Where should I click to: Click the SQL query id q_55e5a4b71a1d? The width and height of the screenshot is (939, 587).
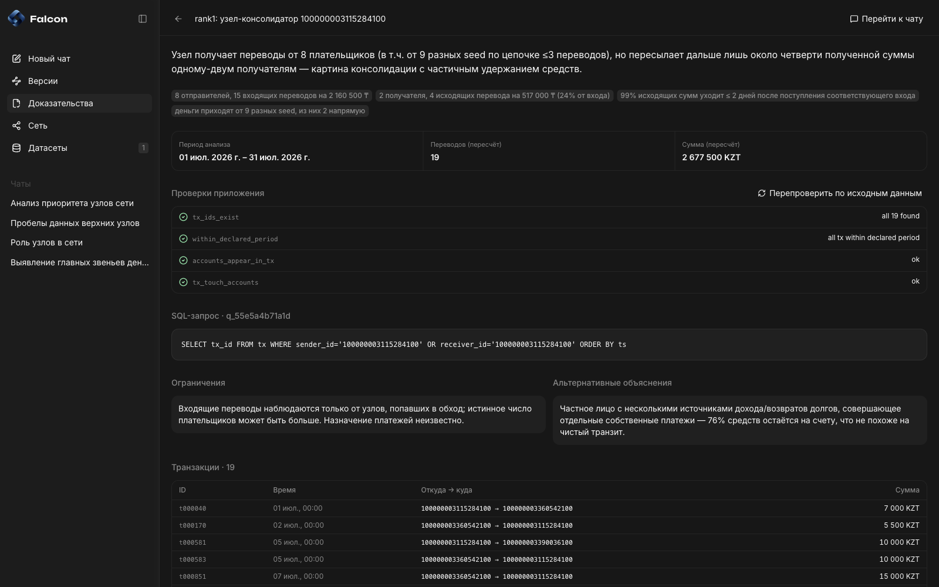258,316
